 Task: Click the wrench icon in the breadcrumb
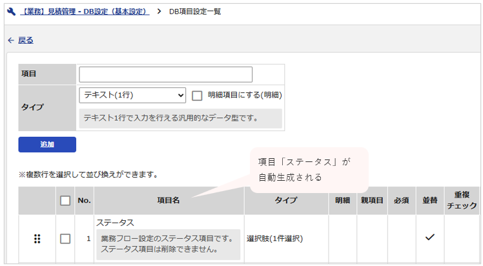coord(12,12)
